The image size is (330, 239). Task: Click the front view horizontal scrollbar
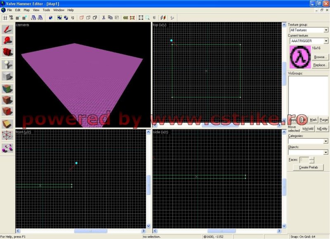pyautogui.click(x=80, y=231)
